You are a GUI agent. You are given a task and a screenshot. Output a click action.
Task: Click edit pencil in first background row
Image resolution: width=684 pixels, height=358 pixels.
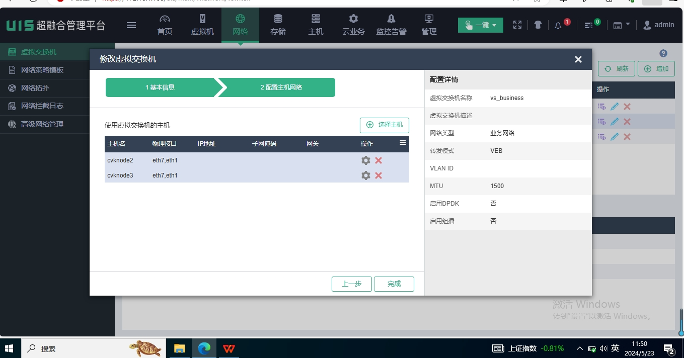pos(615,107)
